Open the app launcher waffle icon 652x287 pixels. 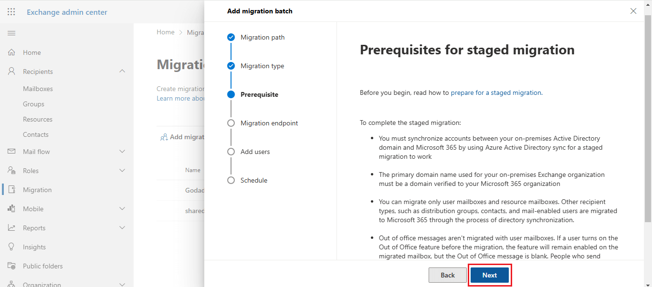pyautogui.click(x=11, y=12)
